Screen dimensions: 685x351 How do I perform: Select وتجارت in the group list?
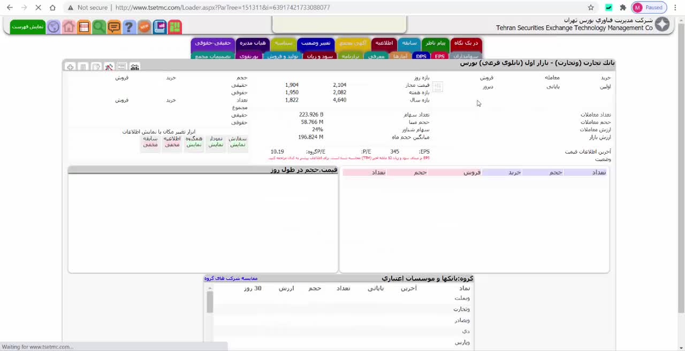click(461, 309)
